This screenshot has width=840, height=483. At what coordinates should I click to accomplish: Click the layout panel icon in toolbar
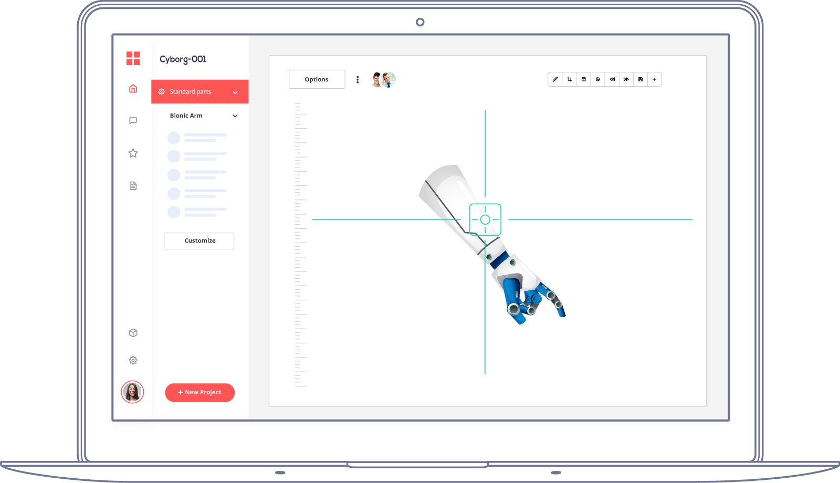(x=583, y=79)
